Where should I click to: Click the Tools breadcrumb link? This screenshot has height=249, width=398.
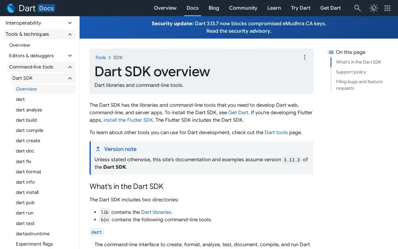[100, 58]
